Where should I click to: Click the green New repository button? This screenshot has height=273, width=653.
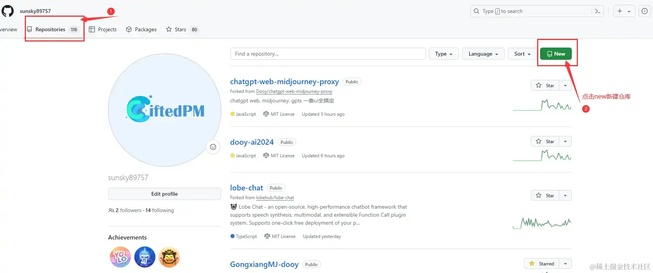556,54
